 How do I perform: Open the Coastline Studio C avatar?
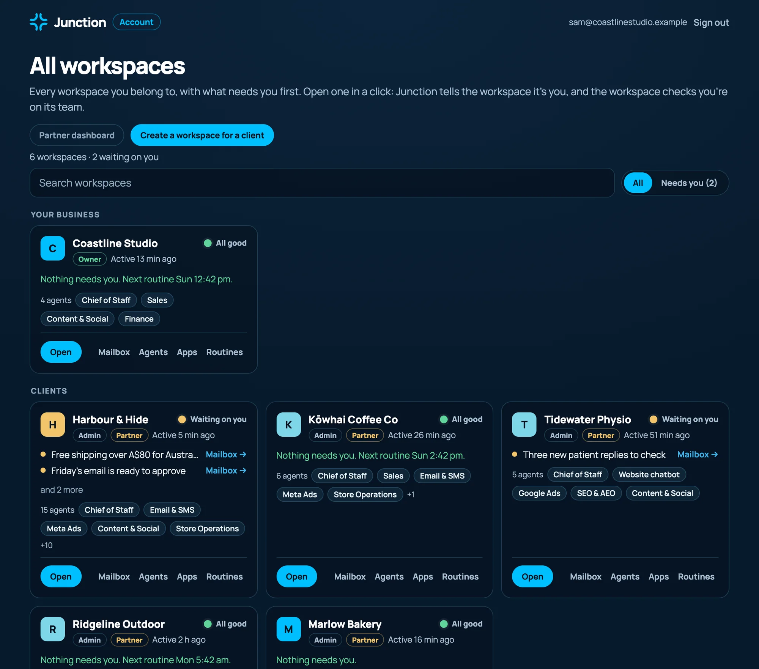[x=53, y=248]
